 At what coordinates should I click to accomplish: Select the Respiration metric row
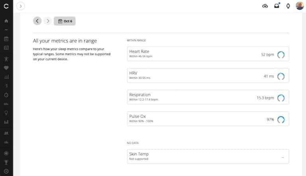[208, 97]
